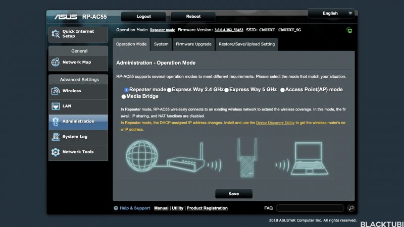The width and height of the screenshot is (404, 227).
Task: Open Administration section in sidebar
Action: tap(78, 122)
